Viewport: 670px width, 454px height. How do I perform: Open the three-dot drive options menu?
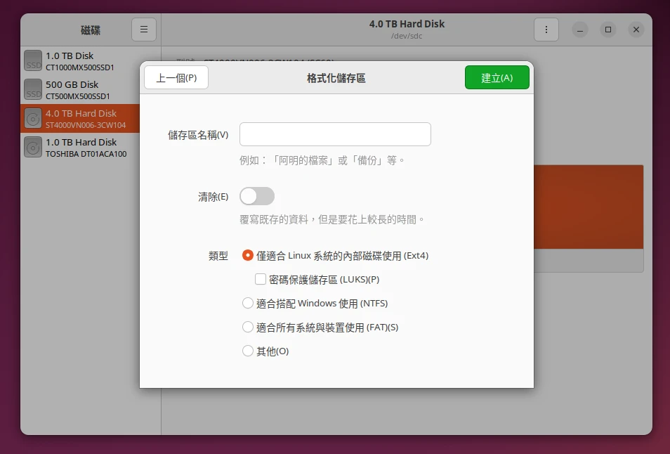[x=546, y=30]
